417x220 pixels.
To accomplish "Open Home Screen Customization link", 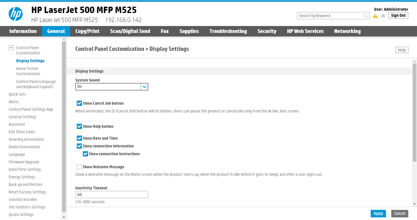I will (28, 71).
